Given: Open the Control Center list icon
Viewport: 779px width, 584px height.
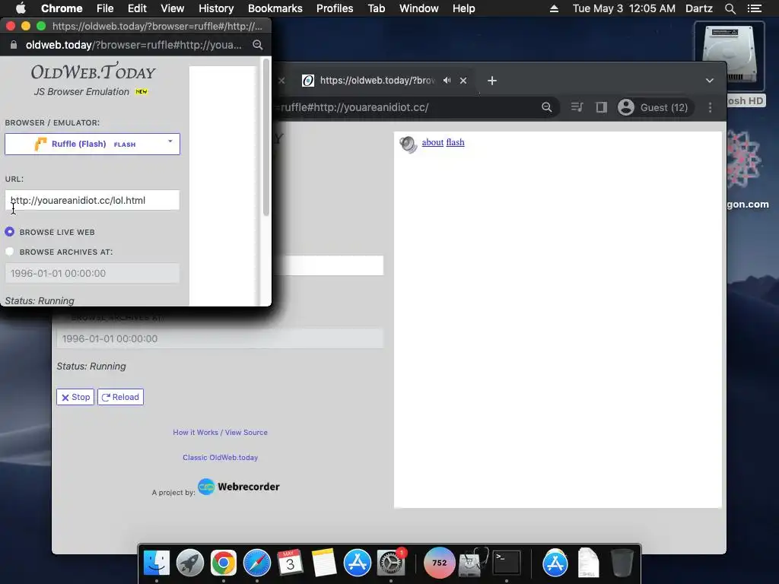Looking at the screenshot, I should (755, 8).
